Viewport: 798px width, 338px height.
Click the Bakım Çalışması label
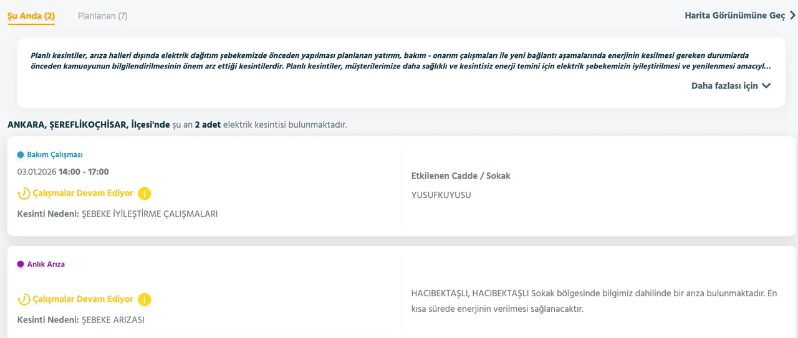[x=55, y=155]
